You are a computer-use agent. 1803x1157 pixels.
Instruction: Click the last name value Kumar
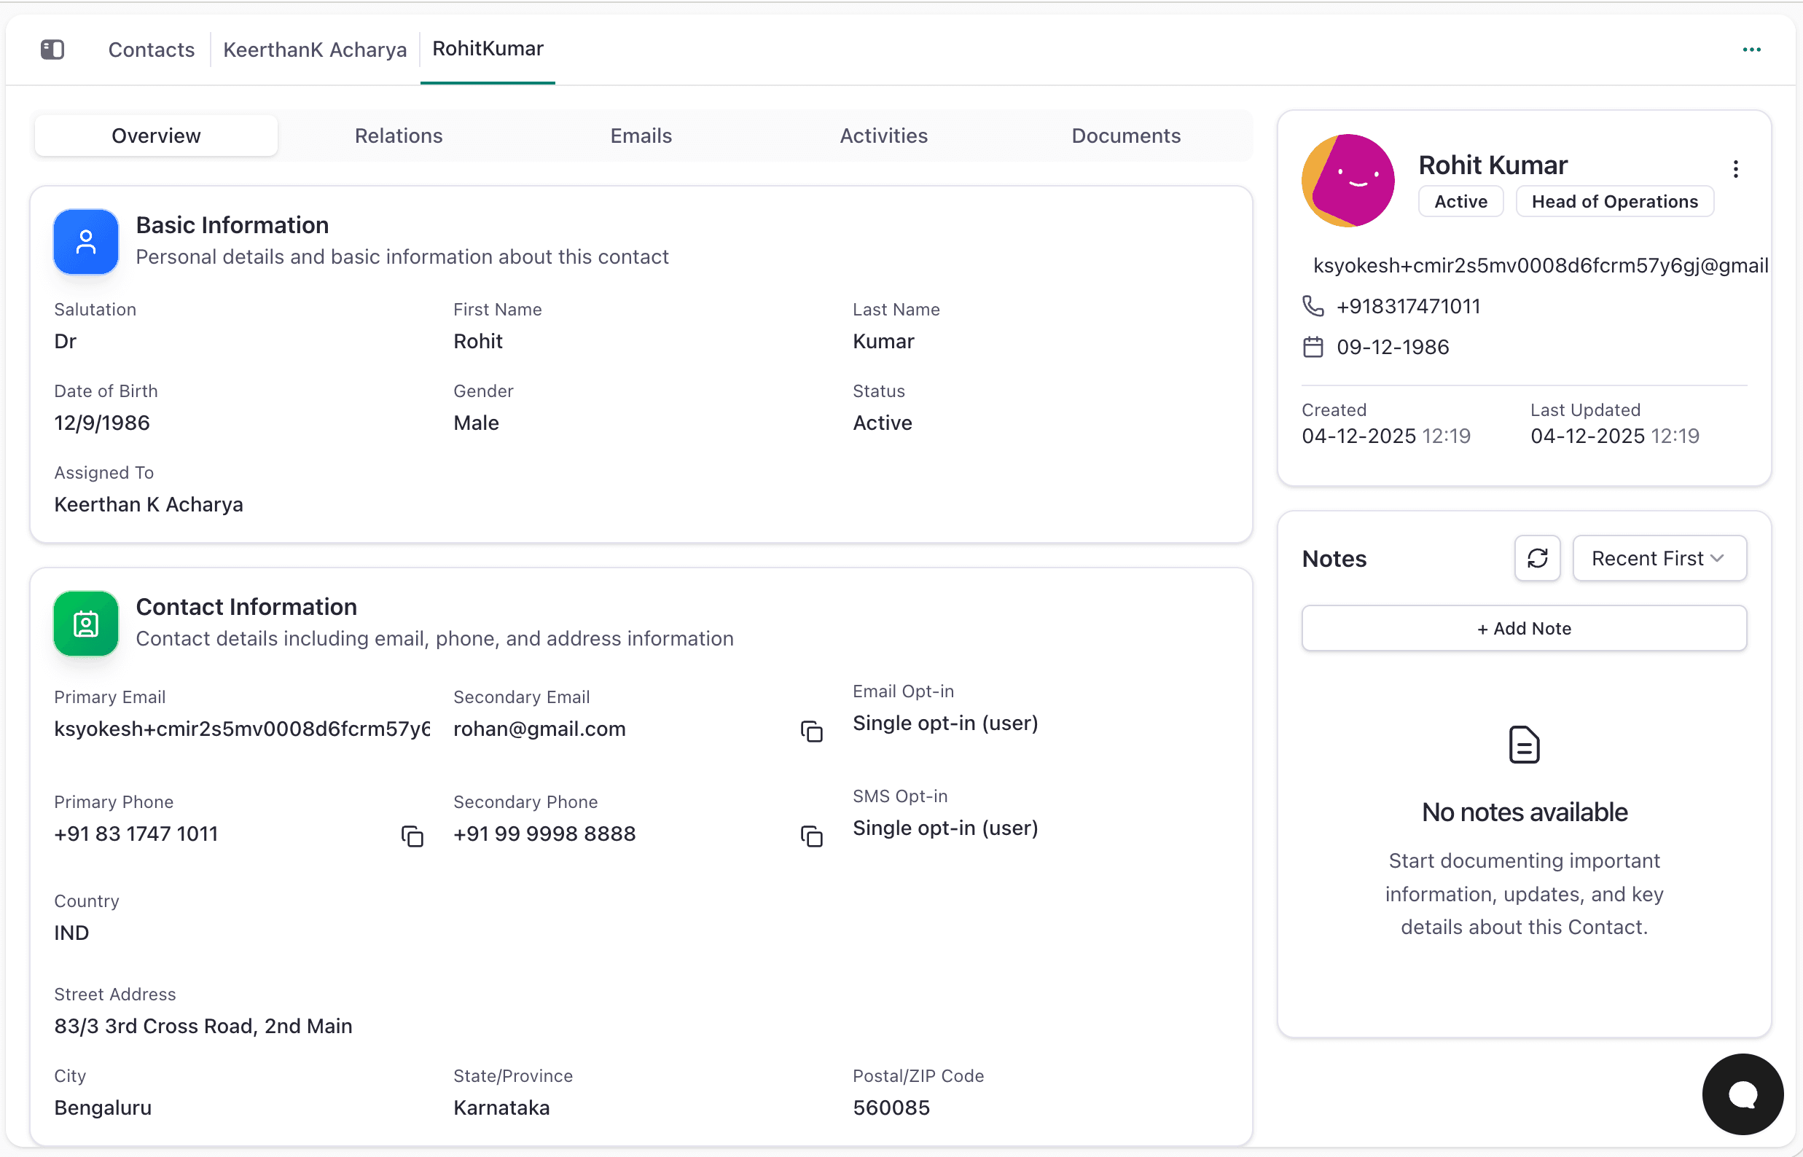883,341
